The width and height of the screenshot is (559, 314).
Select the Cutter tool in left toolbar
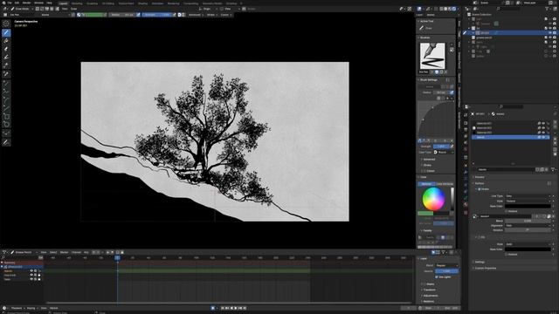(6, 65)
